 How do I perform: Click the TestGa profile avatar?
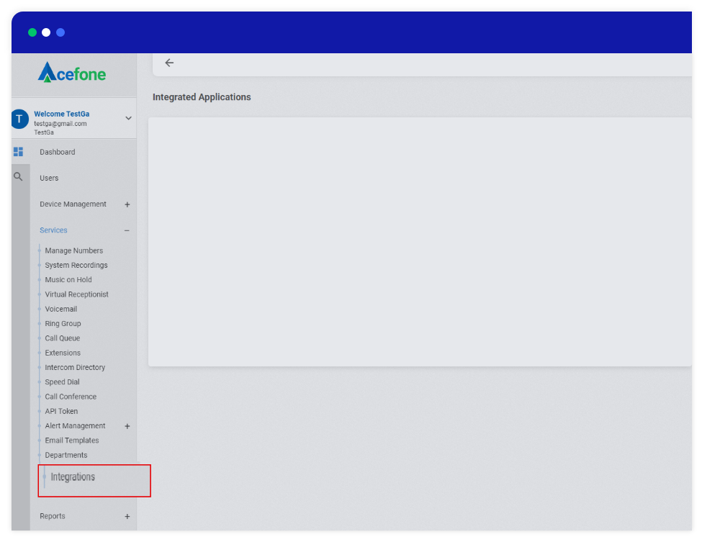(x=19, y=119)
